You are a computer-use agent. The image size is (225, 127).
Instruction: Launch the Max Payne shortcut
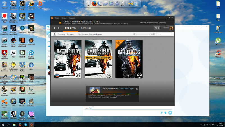point(13,115)
